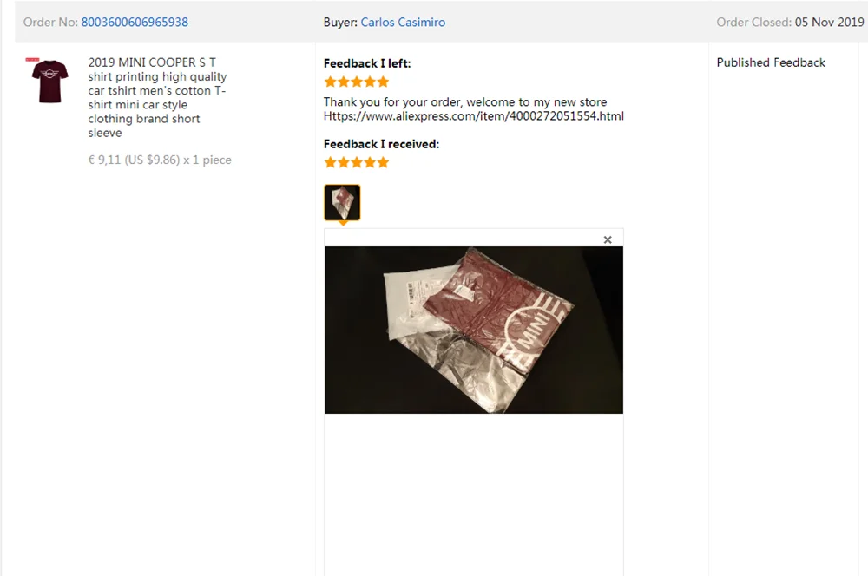Click the enlarged packaged MINI shirt photo
The image size is (868, 576).
(x=474, y=330)
